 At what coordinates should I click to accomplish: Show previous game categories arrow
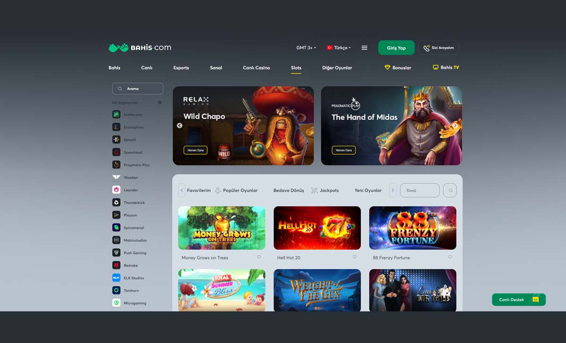(x=182, y=190)
